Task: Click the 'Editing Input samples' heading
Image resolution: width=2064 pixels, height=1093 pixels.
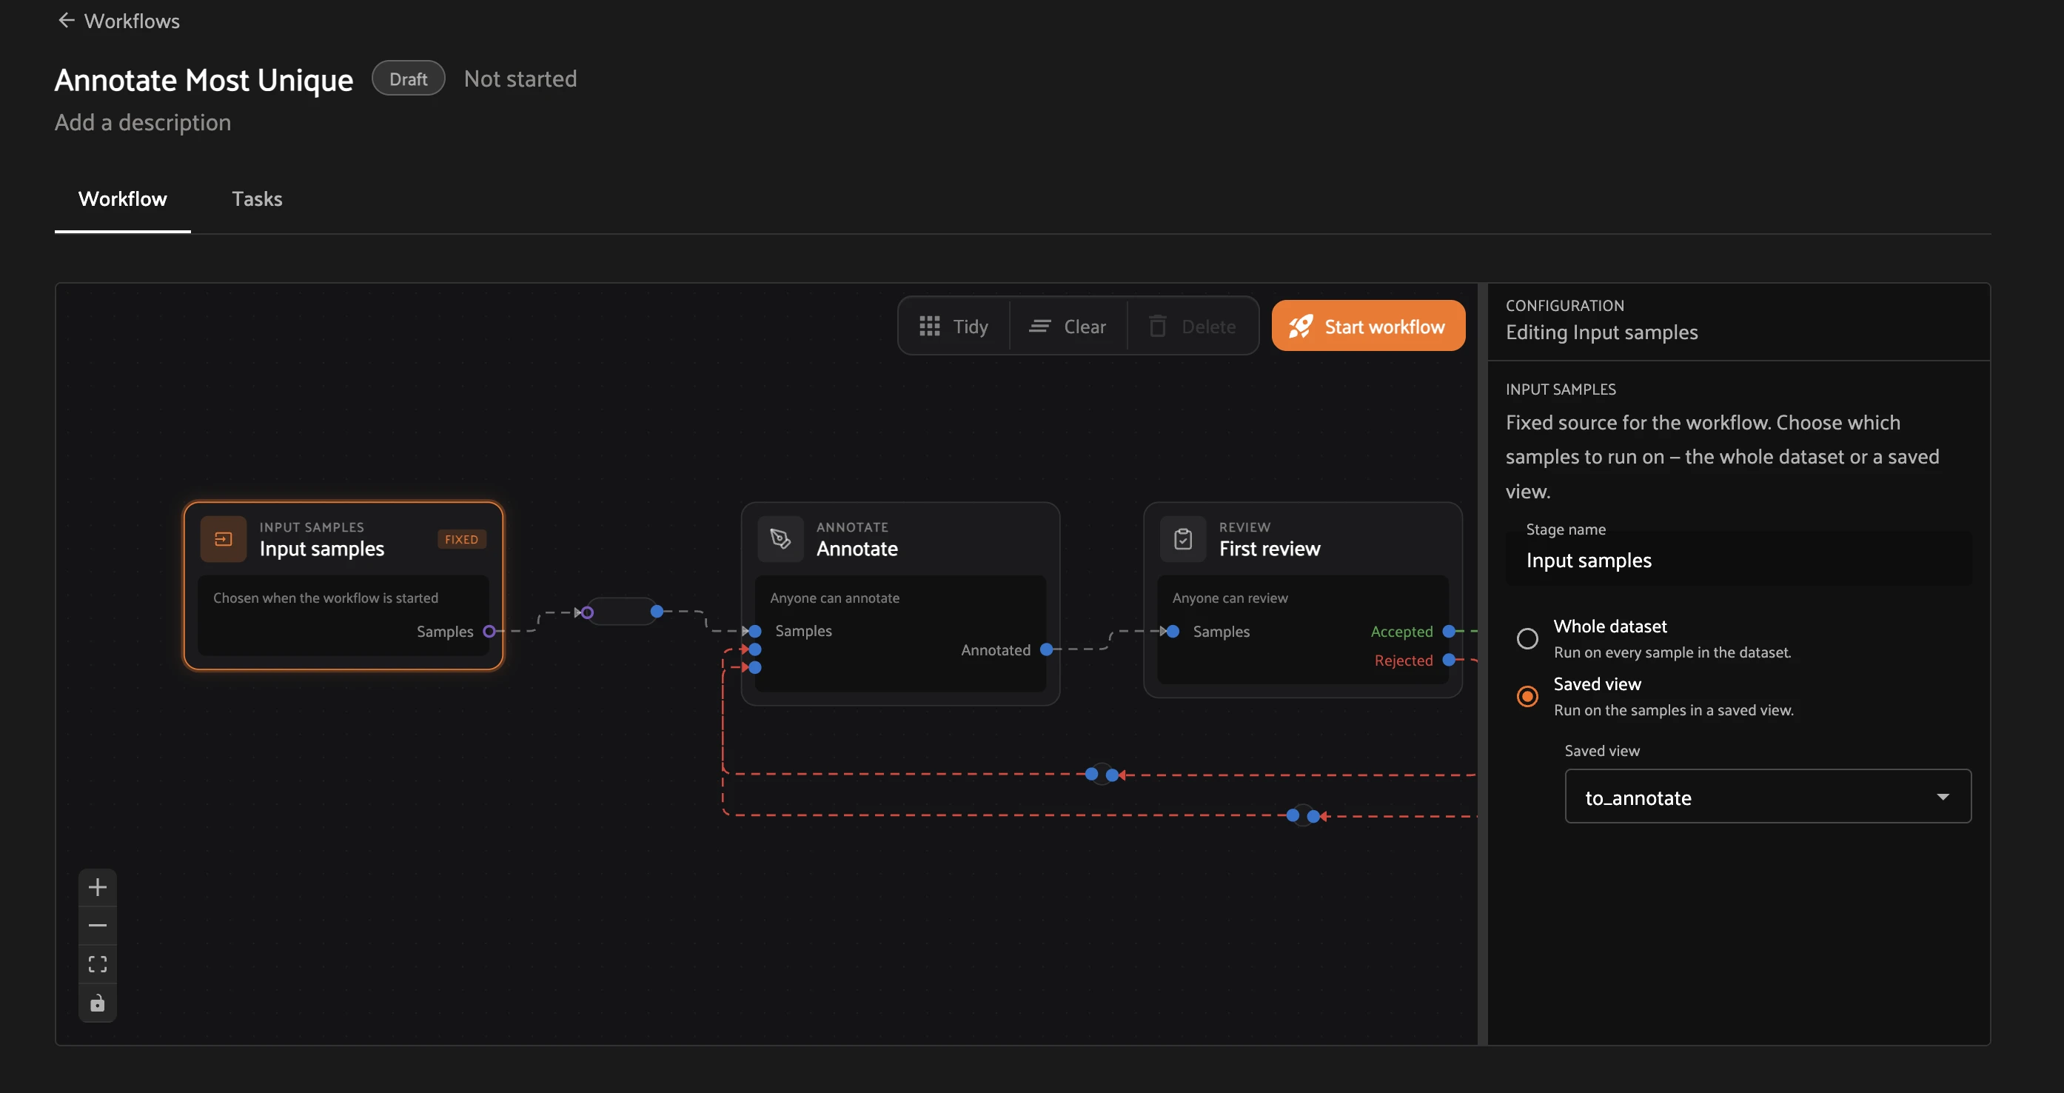Action: point(1601,332)
